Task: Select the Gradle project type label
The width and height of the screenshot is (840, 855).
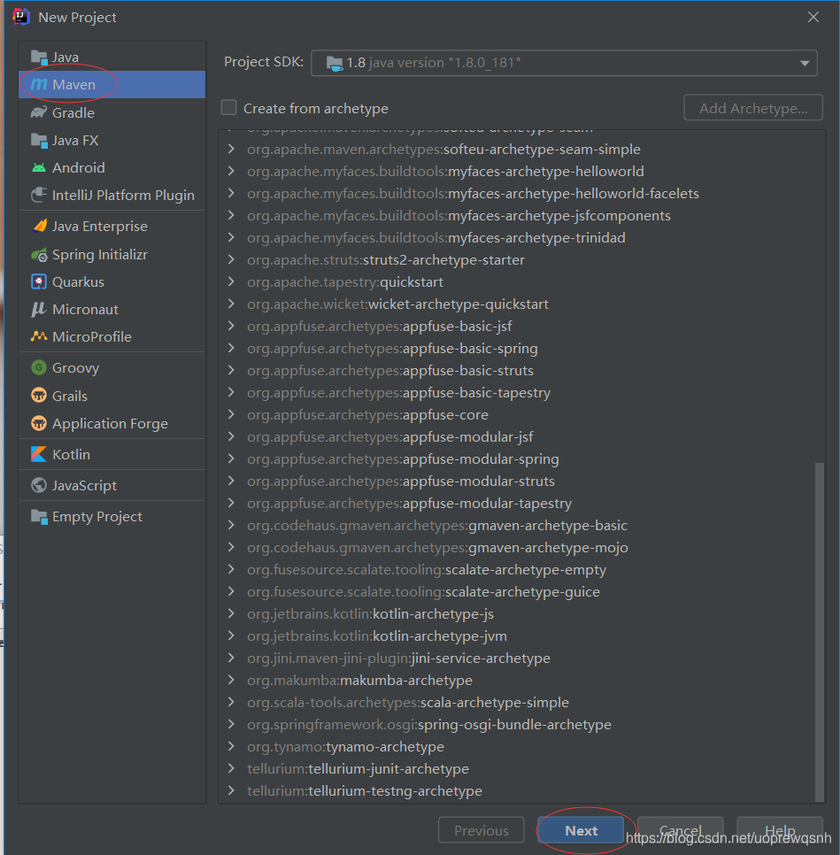Action: coord(73,113)
